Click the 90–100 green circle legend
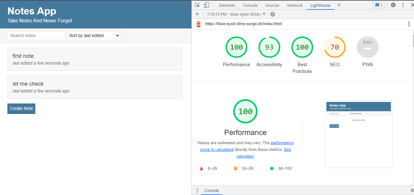This screenshot has height=195, width=414. pyautogui.click(x=281, y=168)
